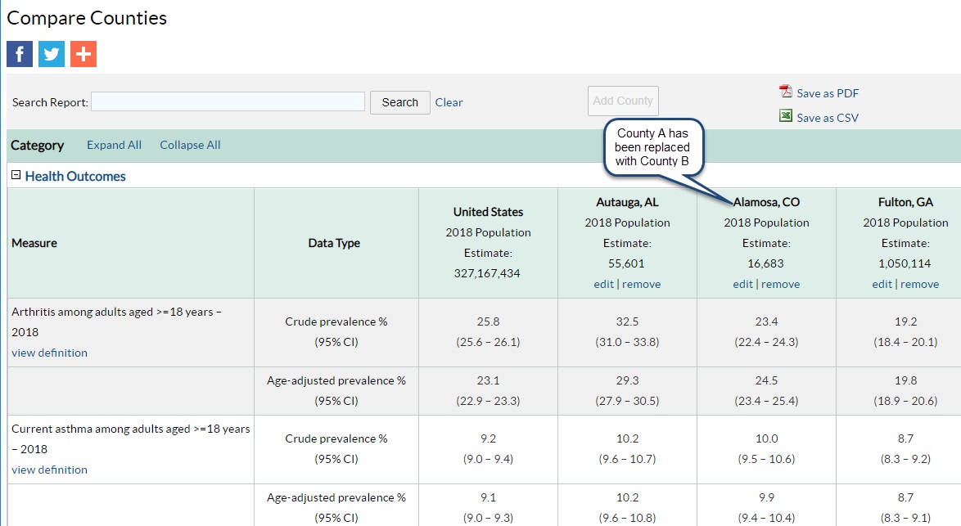
Task: Remove Fulton, GA from comparison
Action: [919, 284]
